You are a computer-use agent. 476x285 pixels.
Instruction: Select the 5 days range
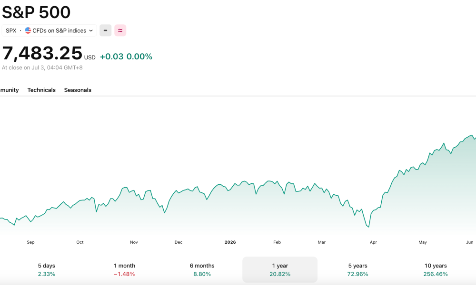(x=47, y=269)
